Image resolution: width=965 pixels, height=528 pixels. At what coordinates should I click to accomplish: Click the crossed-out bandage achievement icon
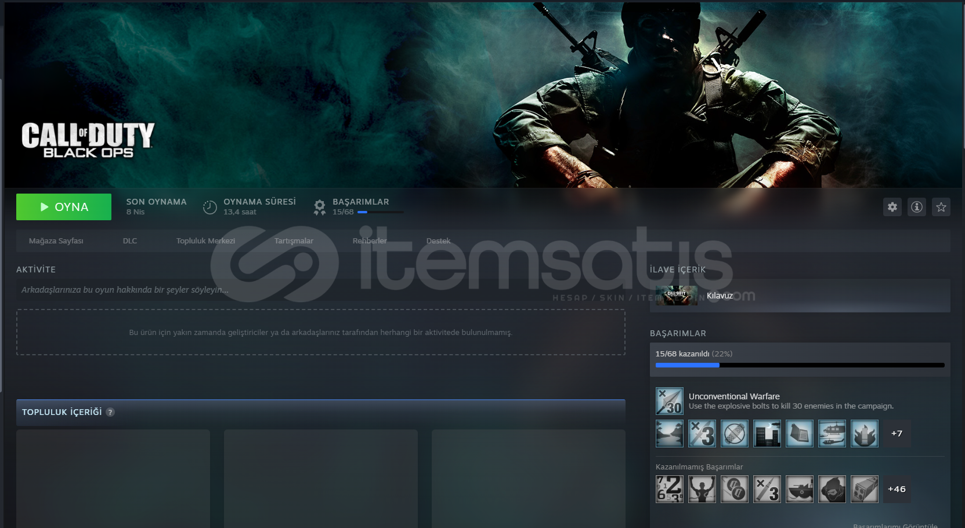(735, 434)
